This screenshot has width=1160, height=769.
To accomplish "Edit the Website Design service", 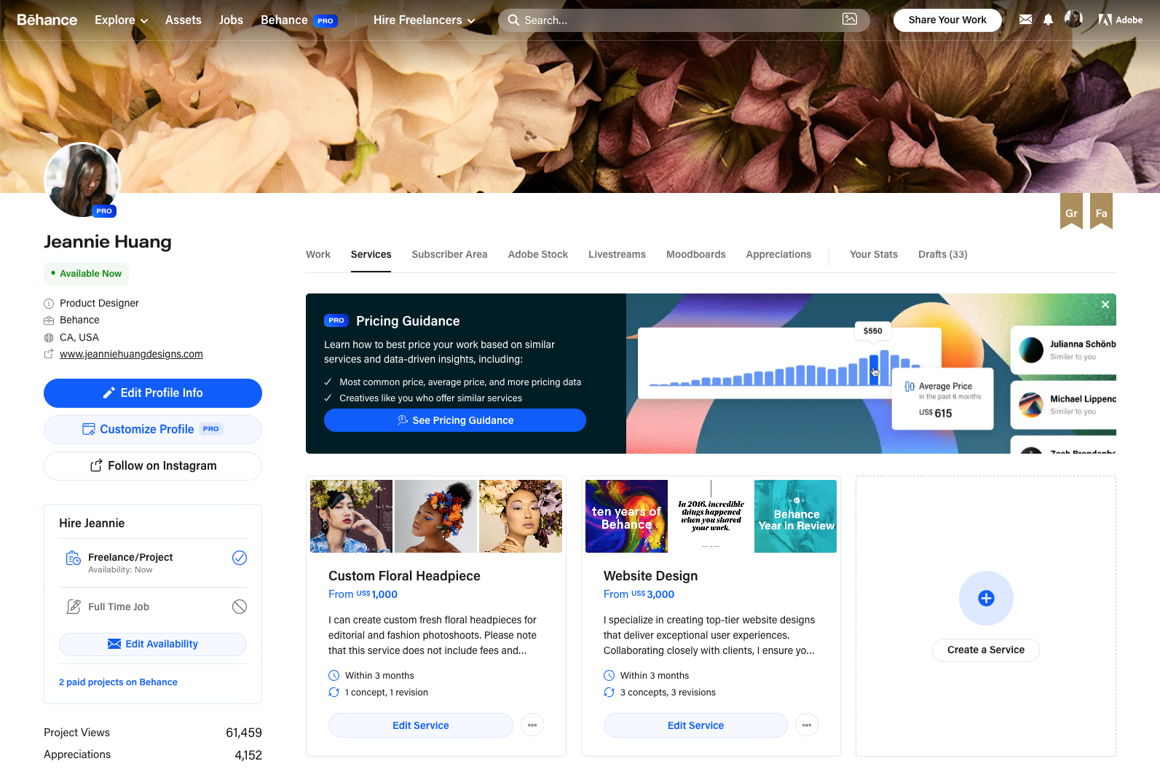I will (x=695, y=725).
